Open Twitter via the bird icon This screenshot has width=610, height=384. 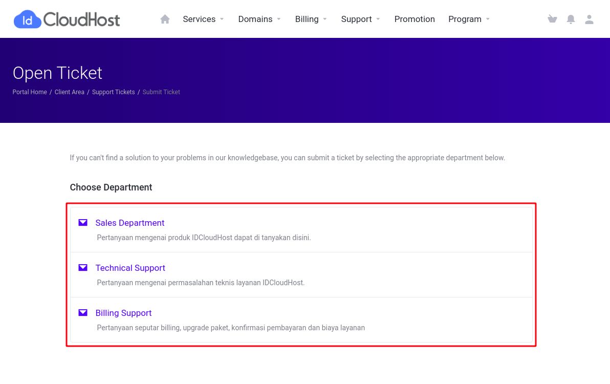tap(552, 18)
